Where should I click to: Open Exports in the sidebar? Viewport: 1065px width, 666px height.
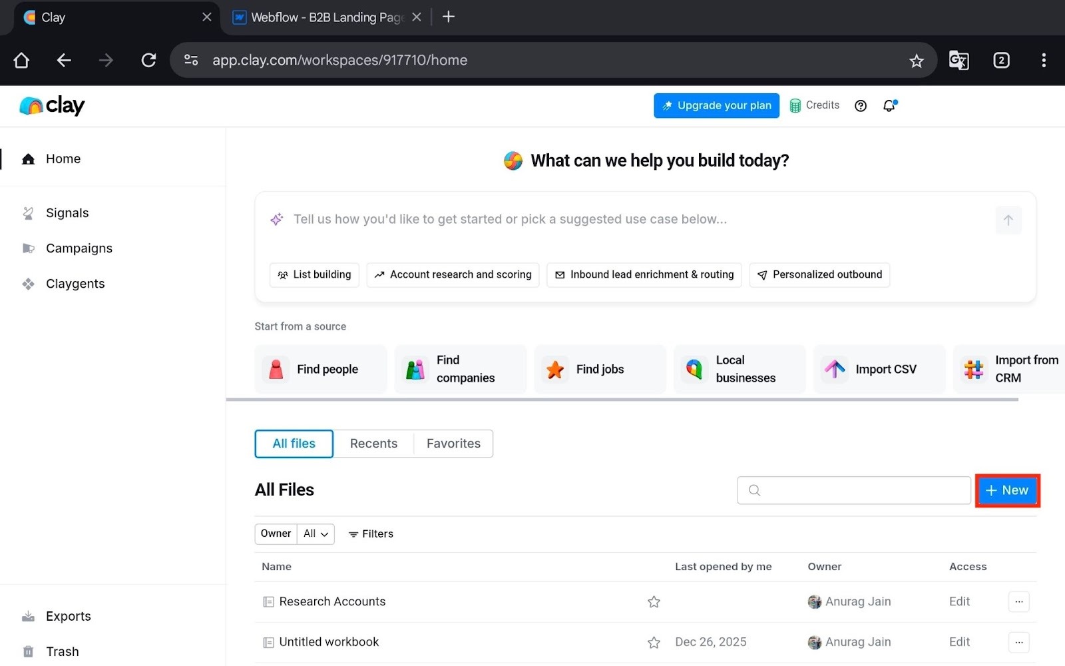tap(68, 616)
